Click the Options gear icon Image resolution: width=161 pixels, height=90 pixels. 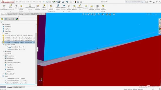pos(81,2)
